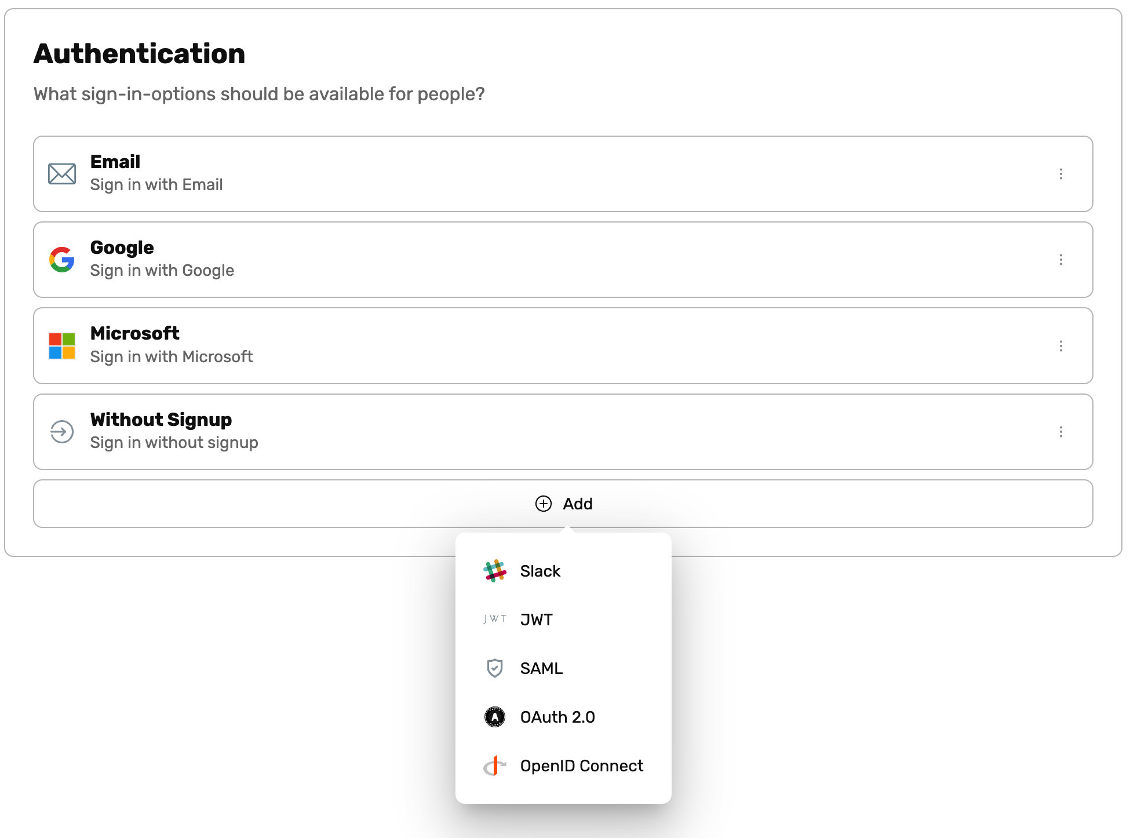
Task: Open the options menu for Google sign-in
Action: tap(1061, 260)
